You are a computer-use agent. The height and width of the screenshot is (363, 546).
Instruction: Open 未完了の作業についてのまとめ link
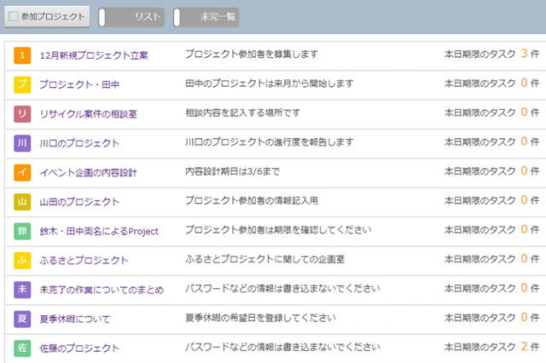(102, 290)
